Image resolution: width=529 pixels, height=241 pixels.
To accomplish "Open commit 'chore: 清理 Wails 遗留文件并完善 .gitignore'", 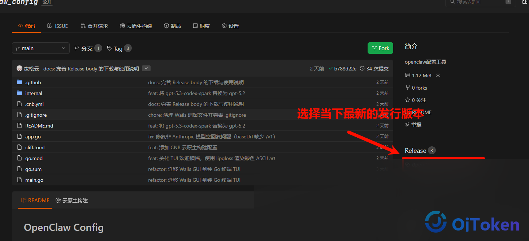I will (x=197, y=115).
